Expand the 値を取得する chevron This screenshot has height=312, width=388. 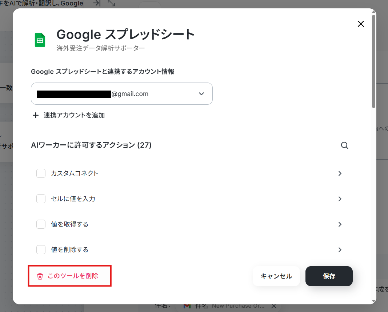coord(340,224)
